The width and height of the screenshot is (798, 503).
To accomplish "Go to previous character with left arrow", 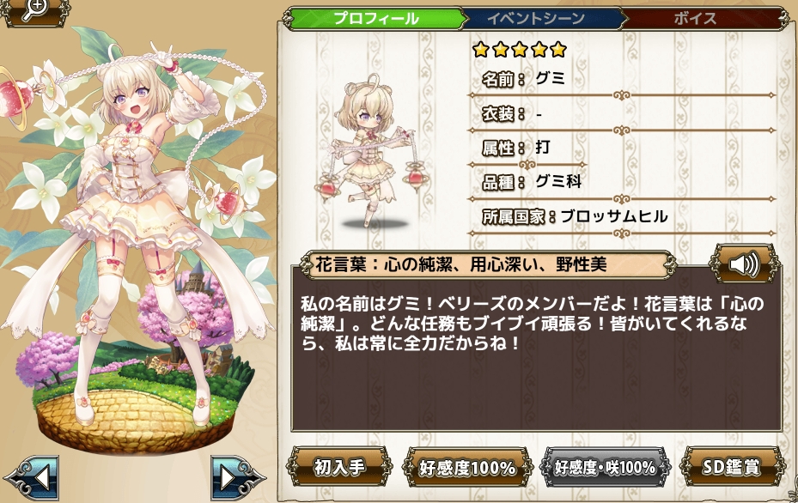I will tap(33, 477).
